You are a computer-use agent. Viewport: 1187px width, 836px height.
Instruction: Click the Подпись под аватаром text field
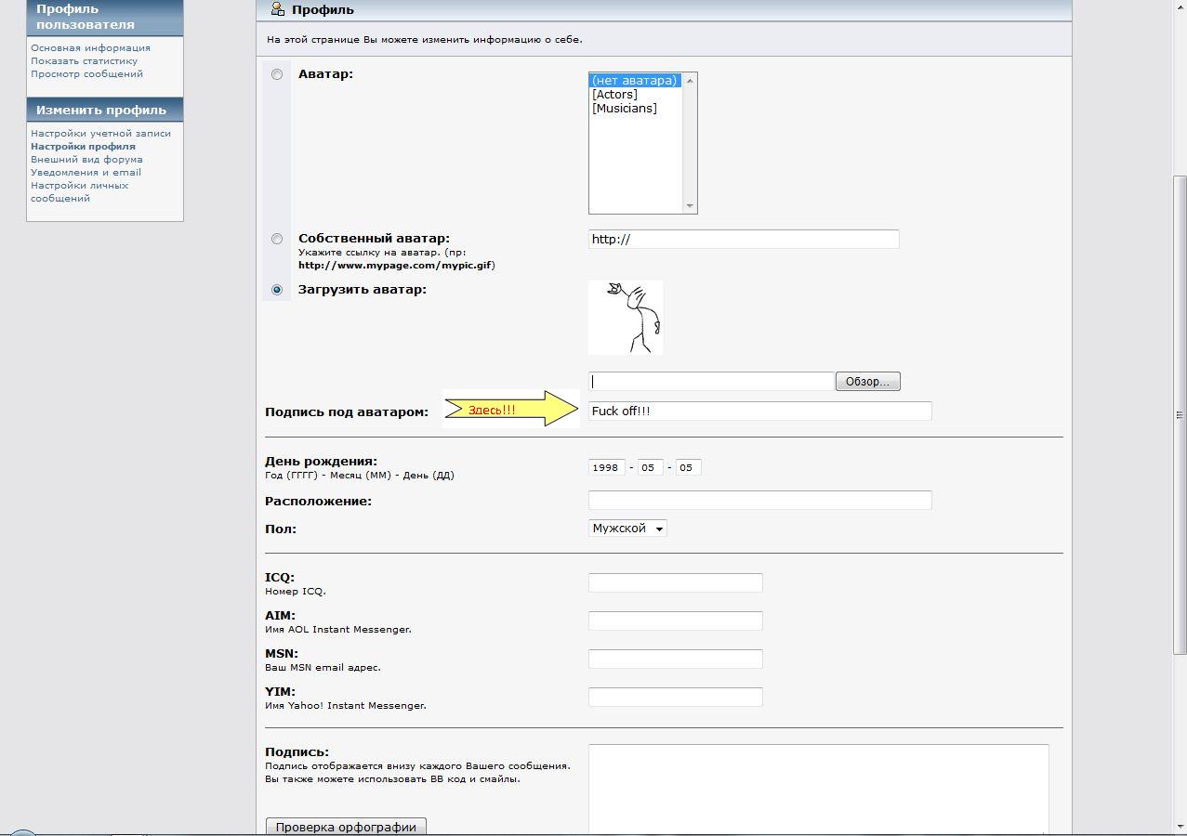pos(760,411)
